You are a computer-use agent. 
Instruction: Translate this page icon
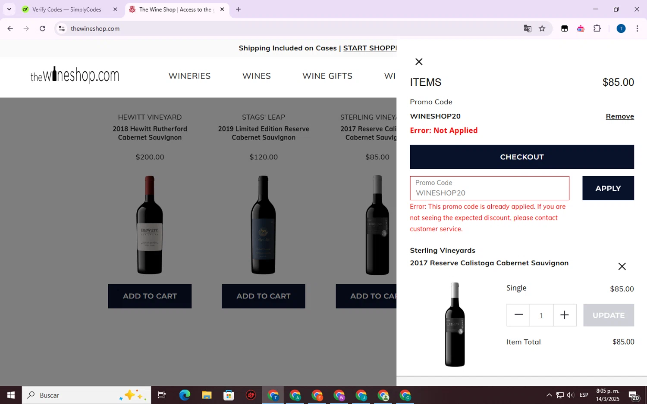pos(528,28)
